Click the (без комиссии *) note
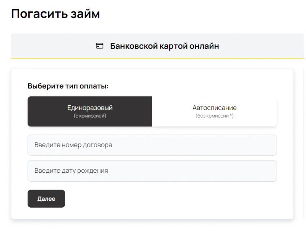The height and width of the screenshot is (231, 306). tap(214, 116)
